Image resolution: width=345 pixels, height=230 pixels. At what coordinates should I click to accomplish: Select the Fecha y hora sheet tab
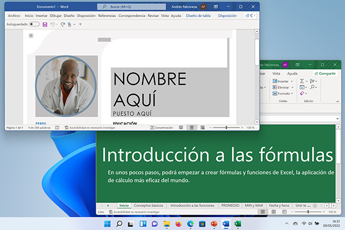(279, 205)
